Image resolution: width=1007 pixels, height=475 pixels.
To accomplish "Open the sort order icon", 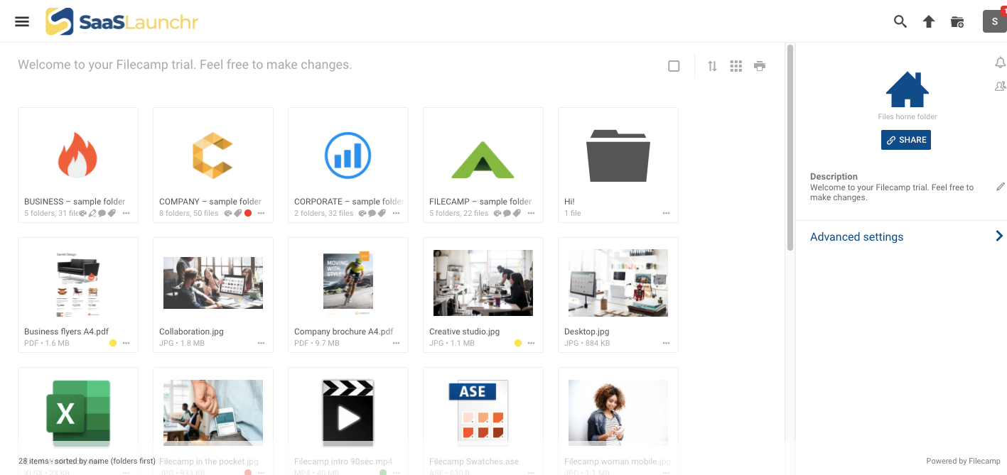I will (712, 66).
